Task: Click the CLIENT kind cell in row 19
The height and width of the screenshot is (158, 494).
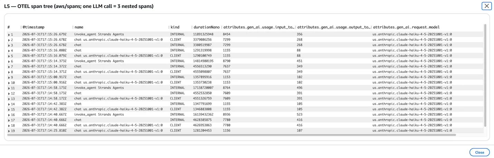Action: [175, 130]
